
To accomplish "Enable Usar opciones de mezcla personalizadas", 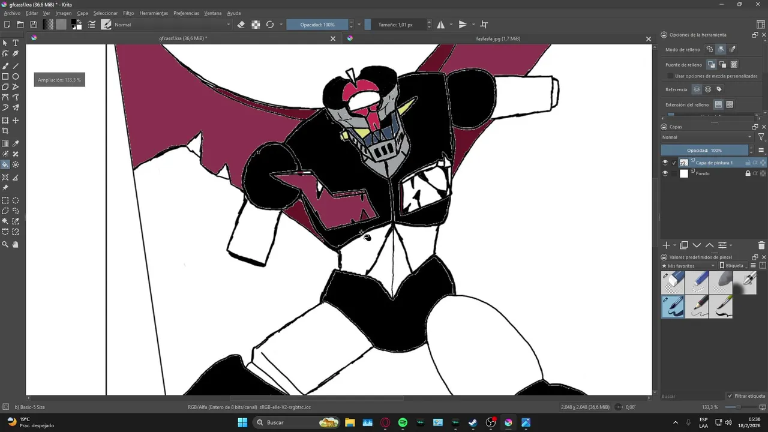I will [x=670, y=76].
